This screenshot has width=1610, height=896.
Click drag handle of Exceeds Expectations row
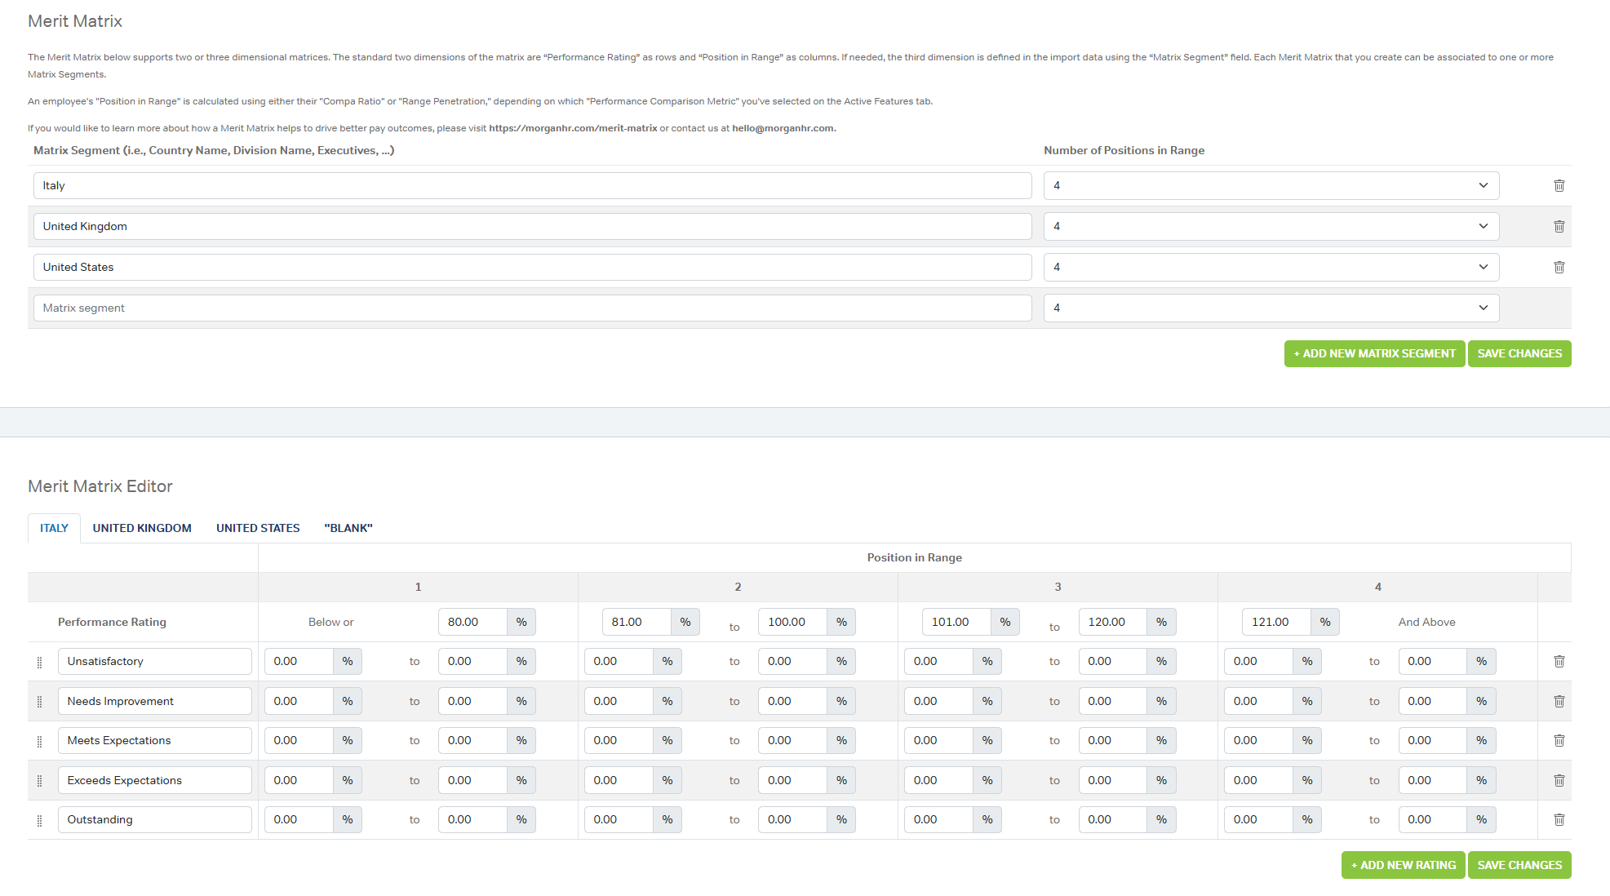pyautogui.click(x=39, y=781)
